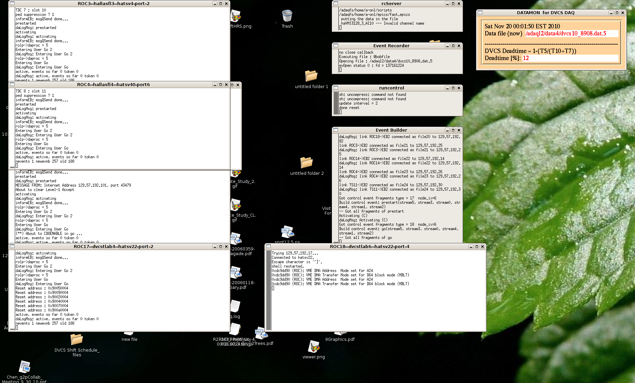Open window menu icon of Event Builder window
Screen dimensions: 635x383
(336, 130)
